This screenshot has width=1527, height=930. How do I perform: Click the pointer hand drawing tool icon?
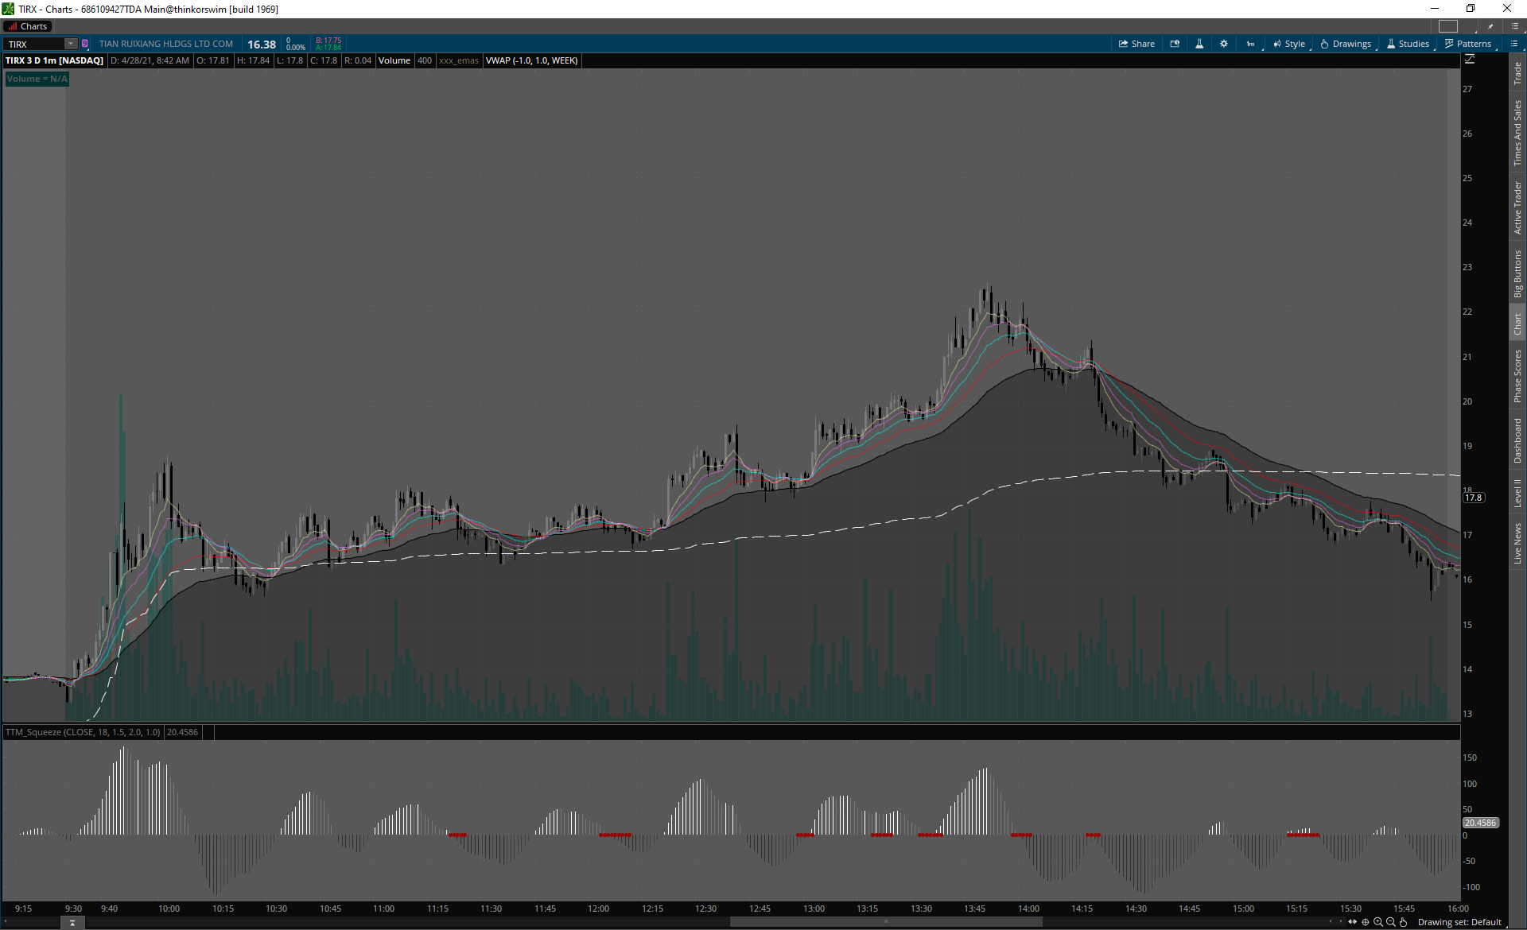click(x=1404, y=922)
